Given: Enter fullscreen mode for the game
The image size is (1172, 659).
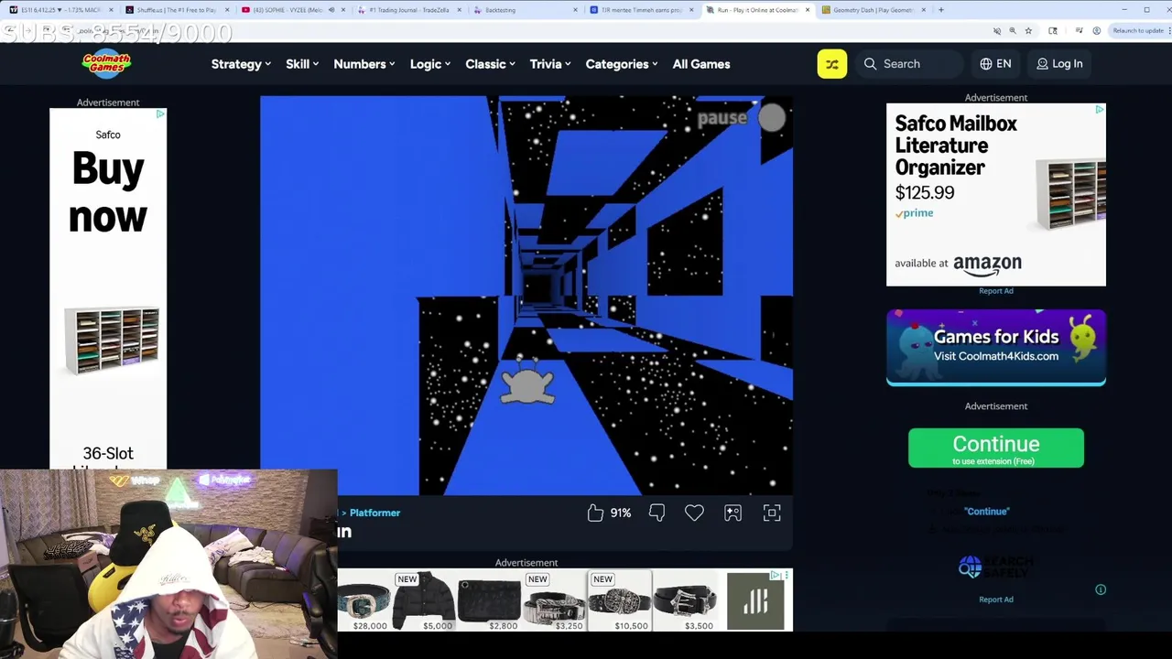Looking at the screenshot, I should [x=772, y=513].
